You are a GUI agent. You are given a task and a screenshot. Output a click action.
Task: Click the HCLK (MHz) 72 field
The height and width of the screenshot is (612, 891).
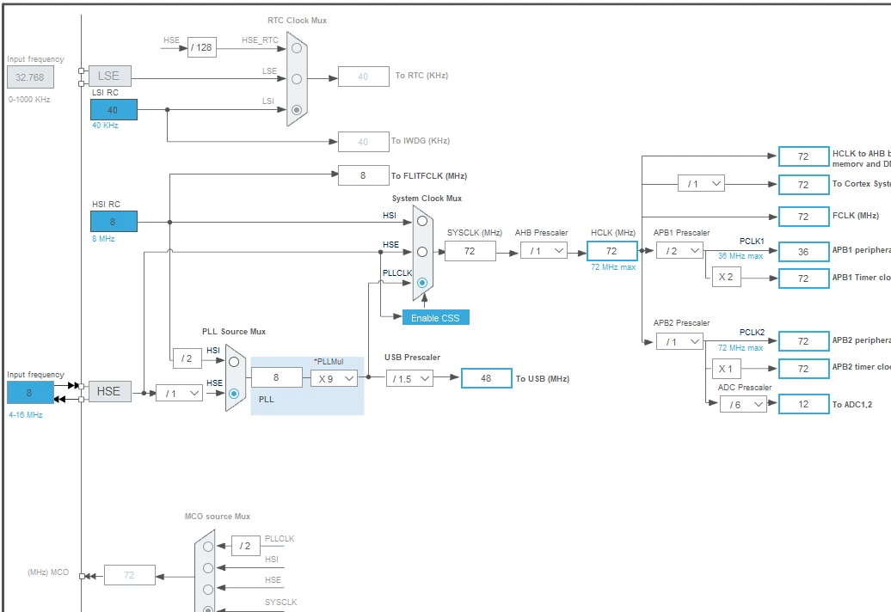(x=612, y=251)
